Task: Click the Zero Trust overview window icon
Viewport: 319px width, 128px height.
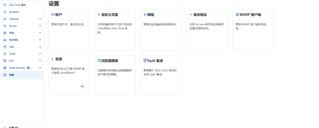Action: coord(5,5)
